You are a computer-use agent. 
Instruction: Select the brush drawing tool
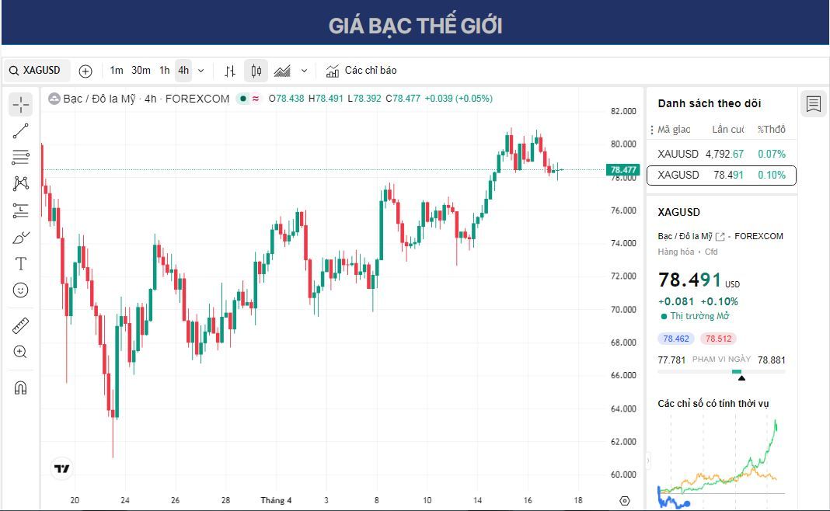pyautogui.click(x=21, y=238)
